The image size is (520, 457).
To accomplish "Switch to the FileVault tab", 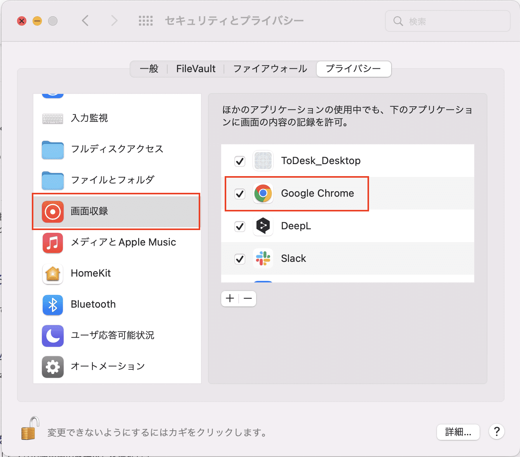I will pos(196,69).
